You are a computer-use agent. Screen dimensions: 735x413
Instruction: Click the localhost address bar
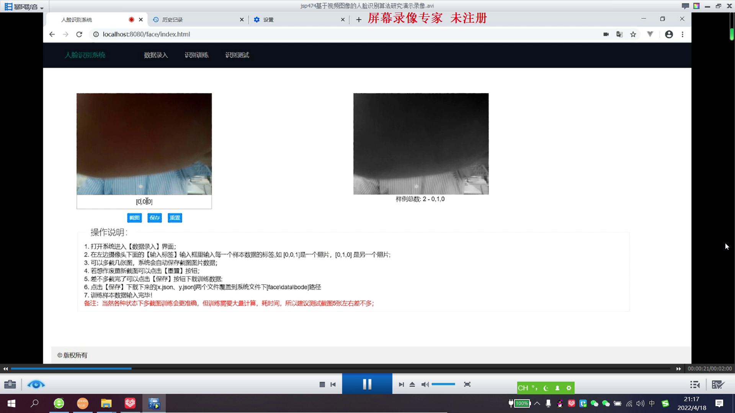pos(345,34)
